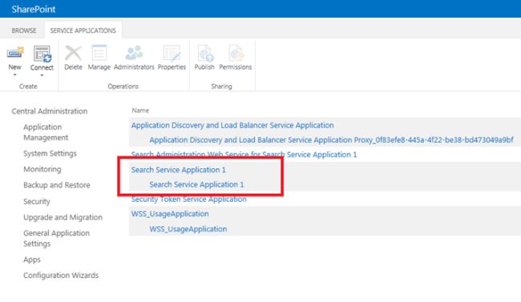The width and height of the screenshot is (521, 302).
Task: Expand the New dropdown arrow
Action: [x=14, y=74]
